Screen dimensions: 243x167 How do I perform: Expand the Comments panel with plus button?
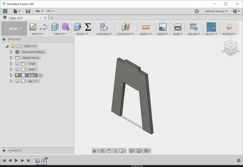(4, 151)
